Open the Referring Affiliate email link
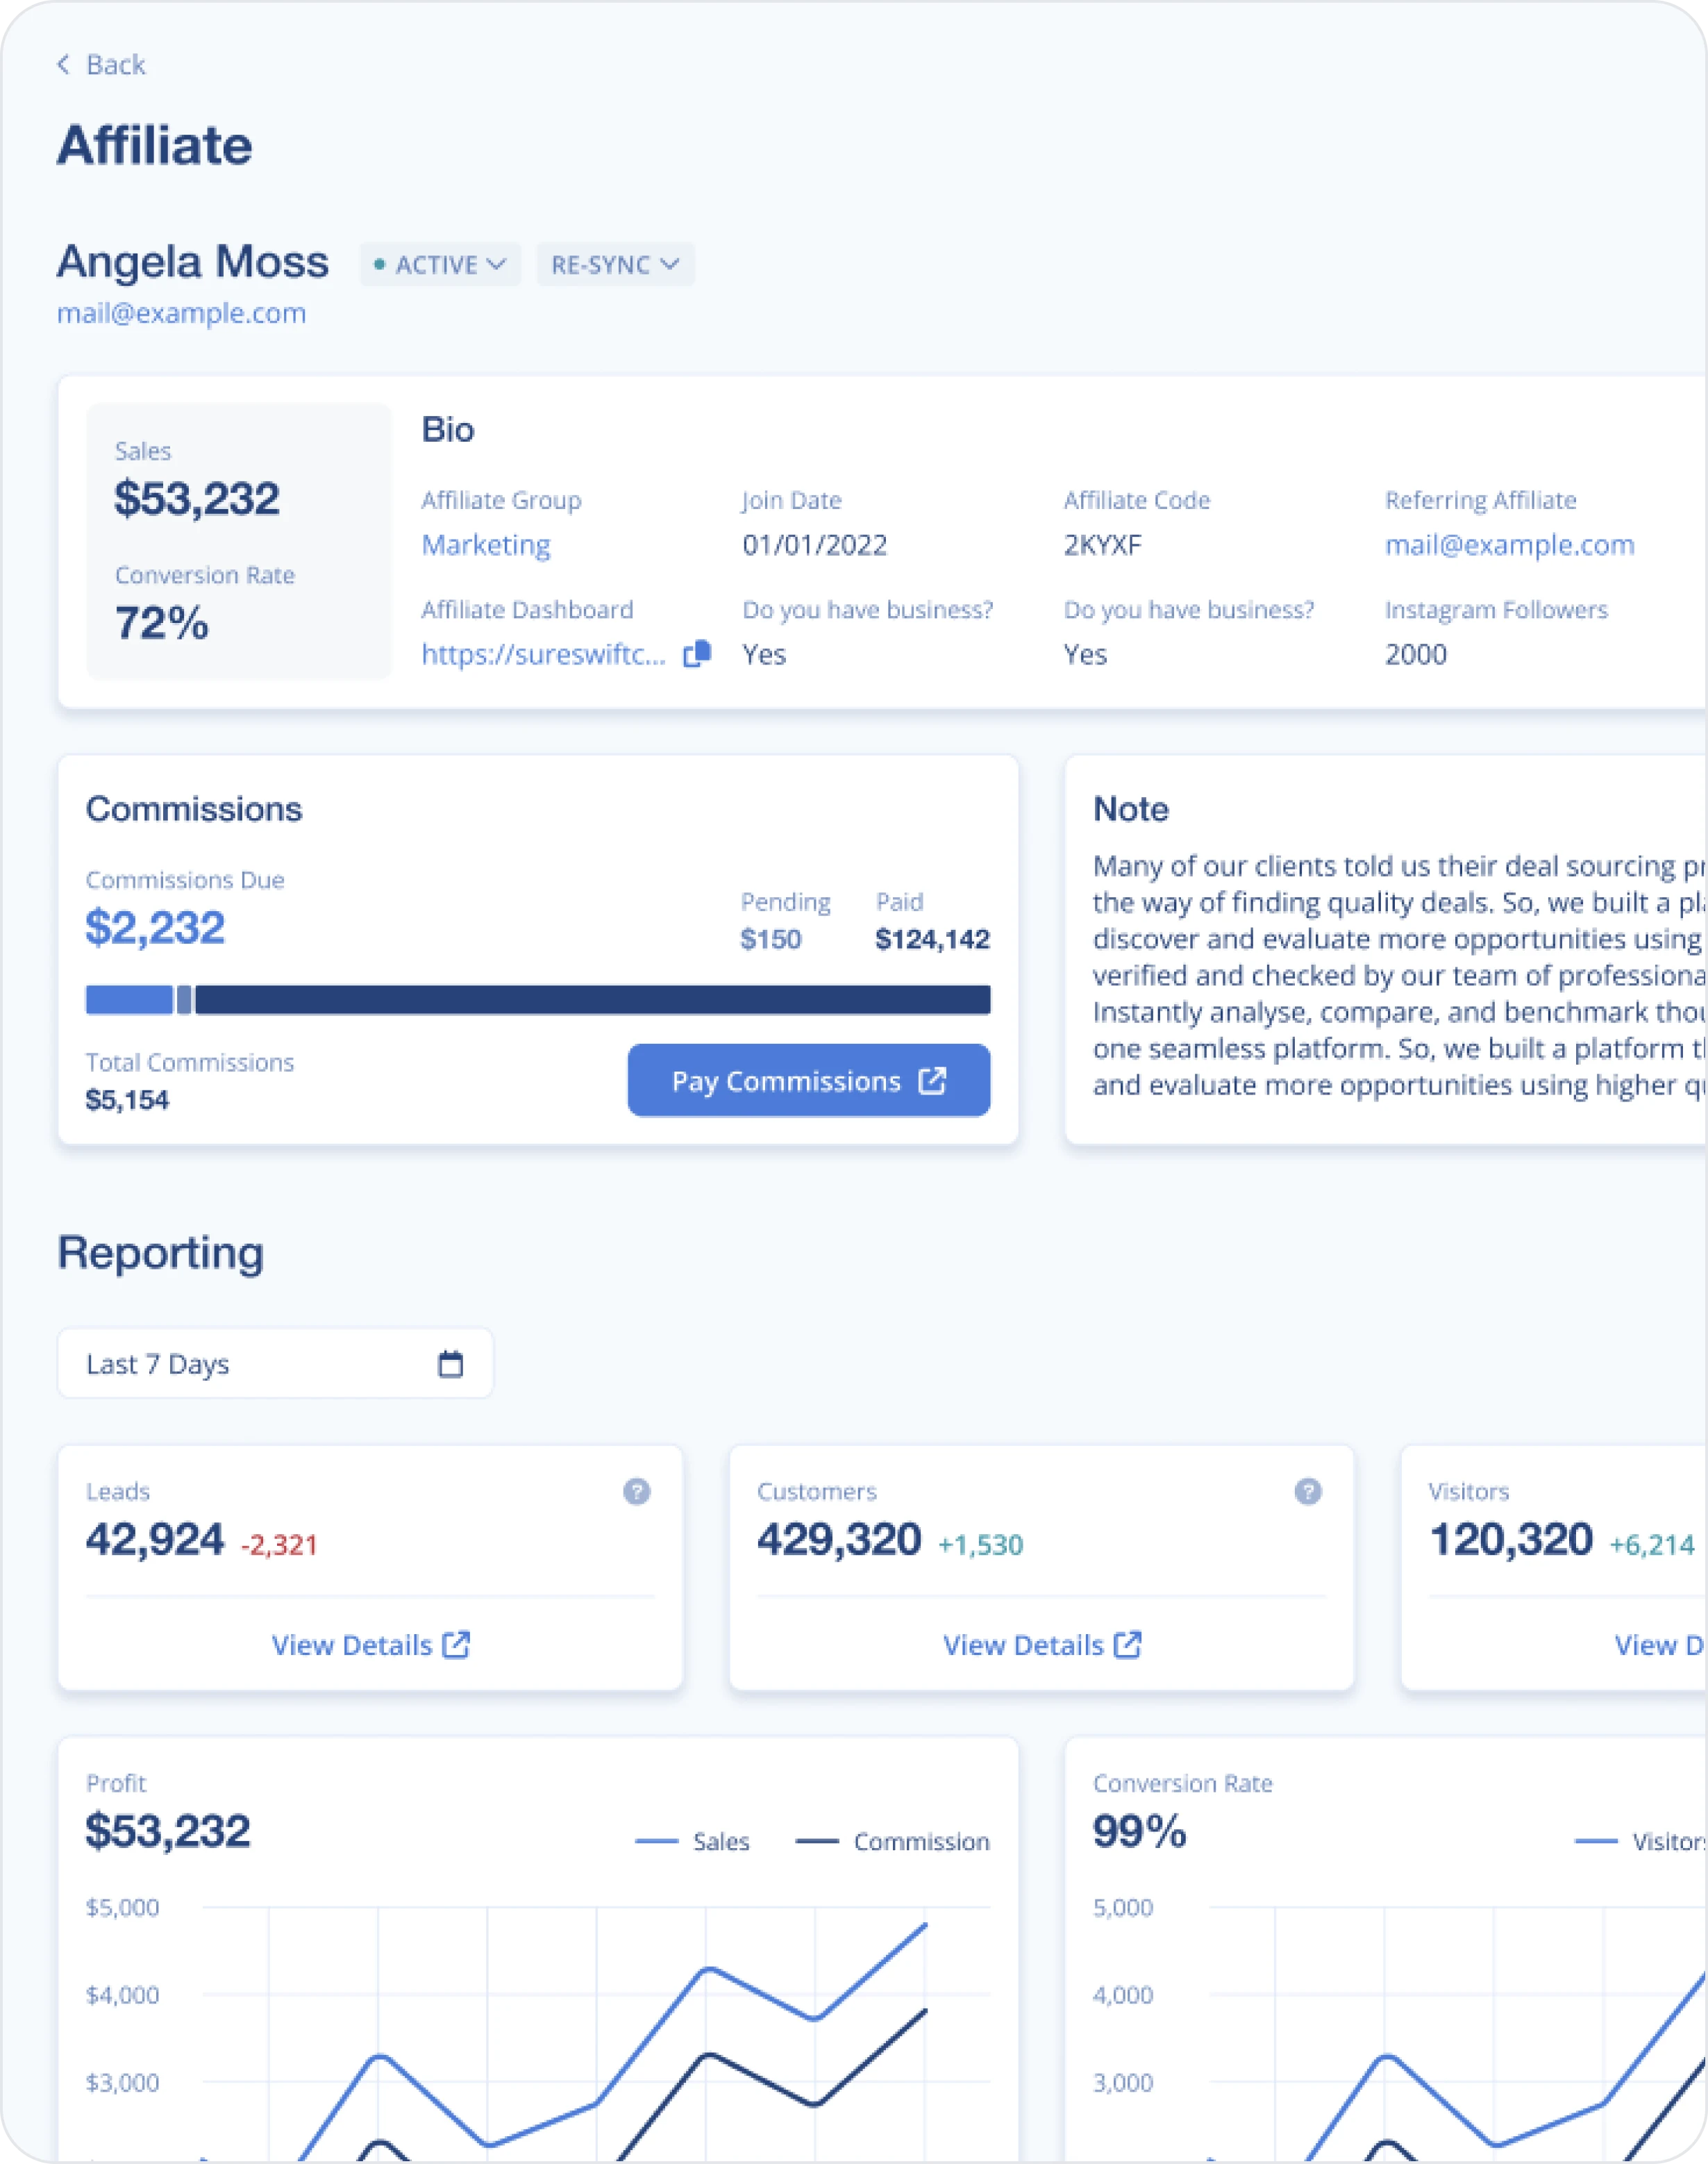The height and width of the screenshot is (2164, 1708). coord(1509,545)
